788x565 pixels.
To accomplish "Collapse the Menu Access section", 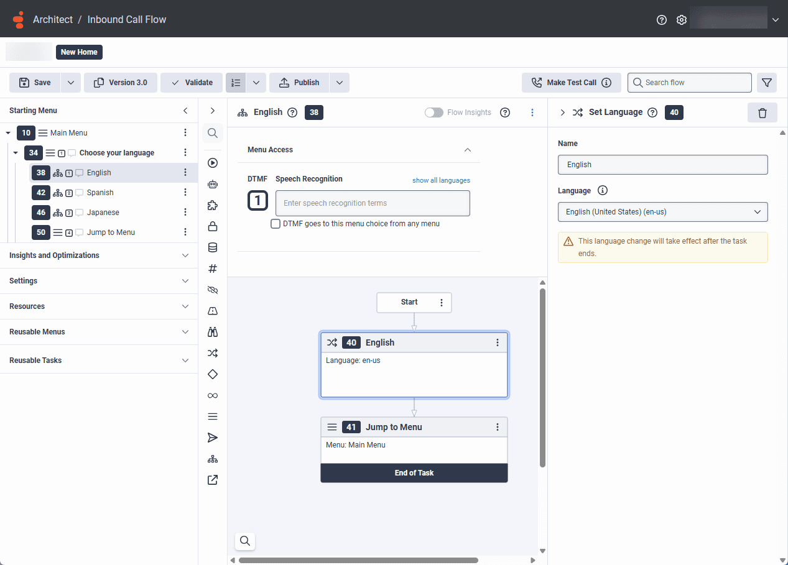I will (468, 150).
